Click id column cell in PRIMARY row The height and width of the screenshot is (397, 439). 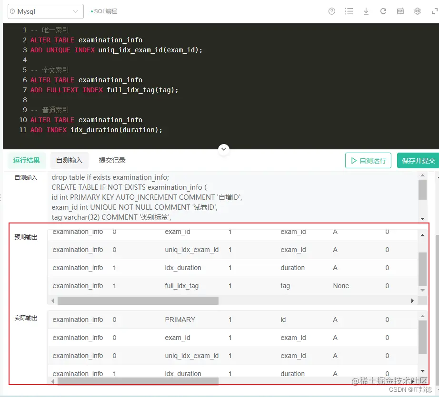click(x=283, y=320)
